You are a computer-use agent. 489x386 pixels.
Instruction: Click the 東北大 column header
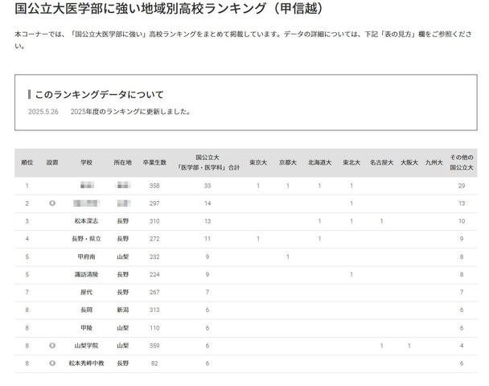click(x=351, y=162)
